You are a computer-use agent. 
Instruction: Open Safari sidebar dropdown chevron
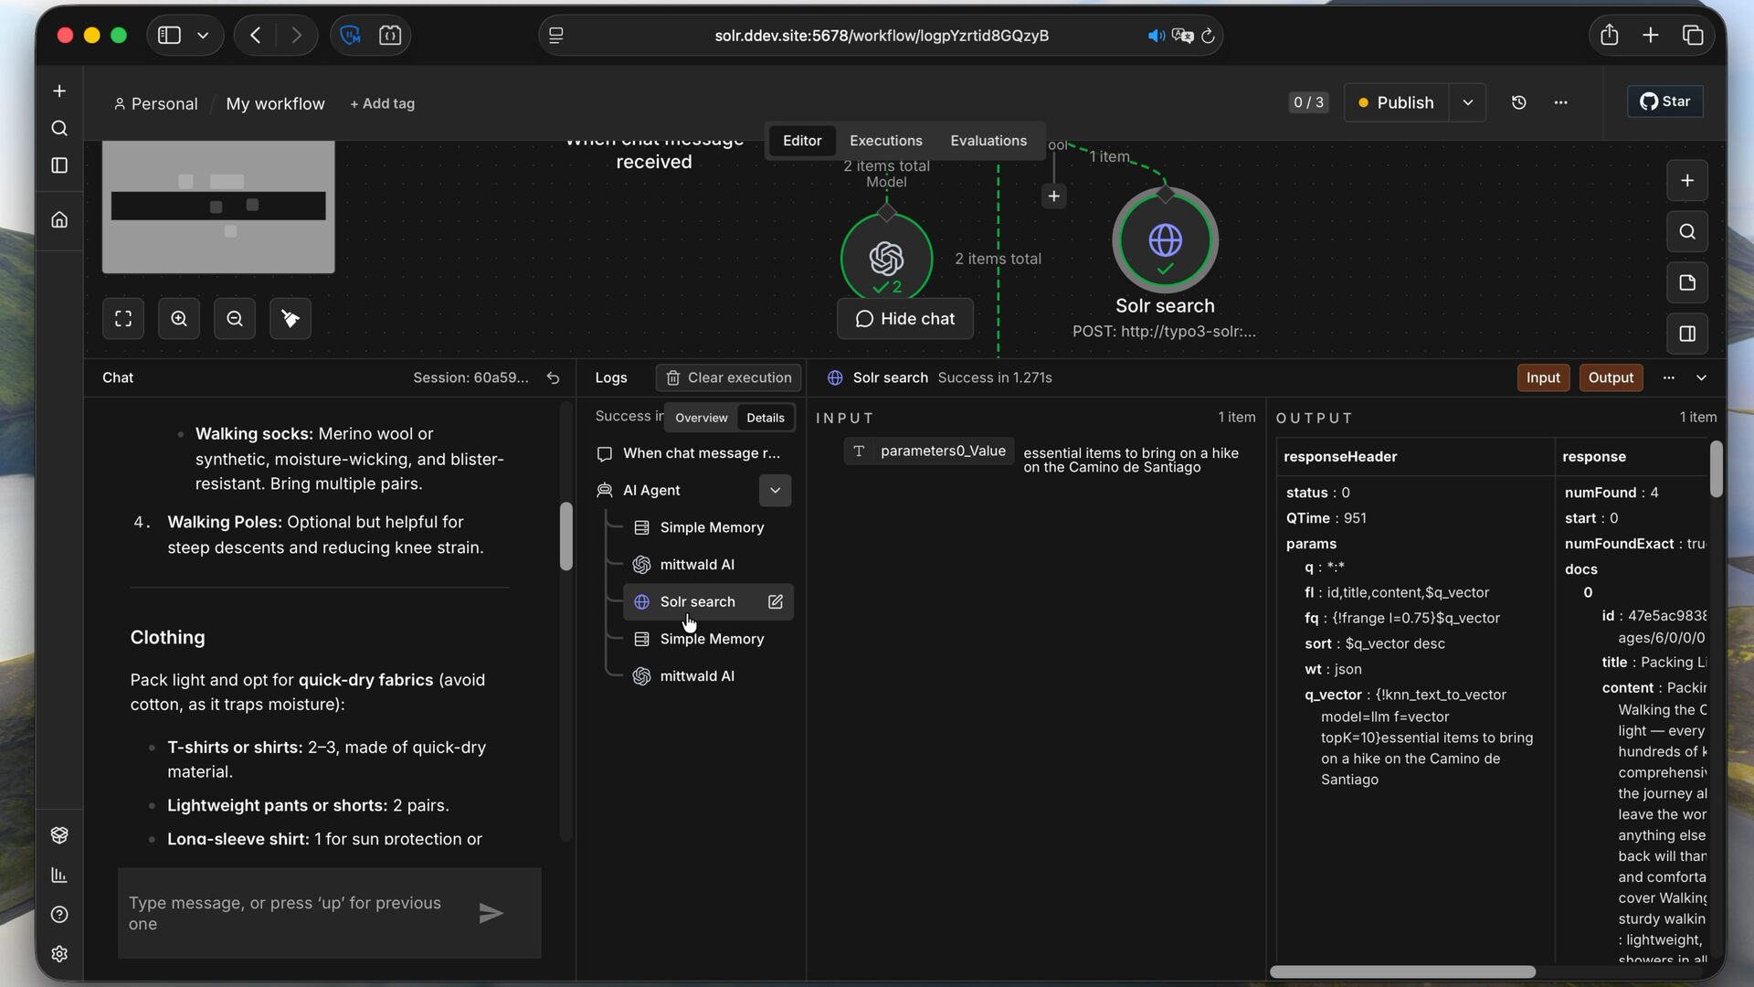coord(203,36)
